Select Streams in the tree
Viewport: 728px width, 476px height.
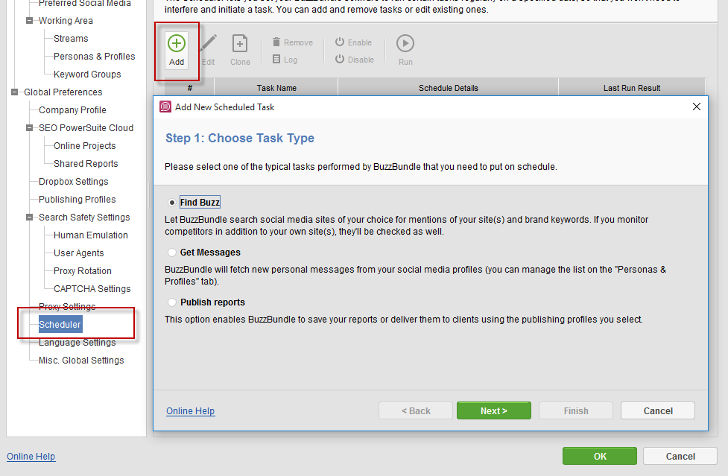[x=71, y=39]
